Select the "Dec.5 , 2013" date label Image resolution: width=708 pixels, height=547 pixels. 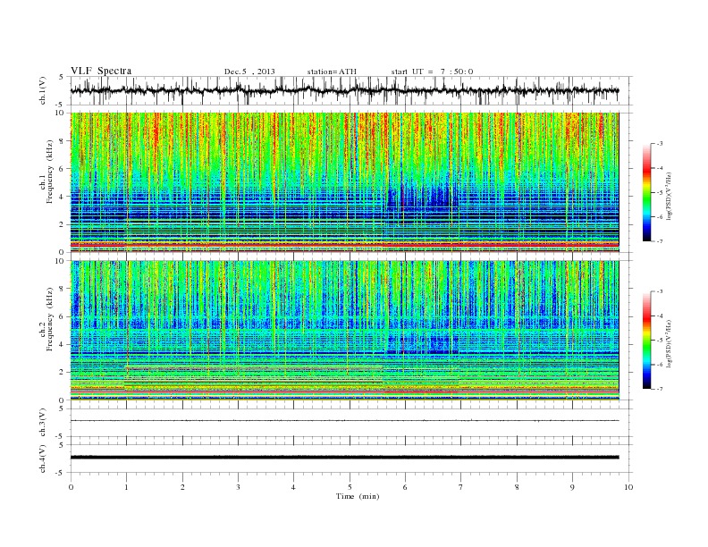coord(249,72)
